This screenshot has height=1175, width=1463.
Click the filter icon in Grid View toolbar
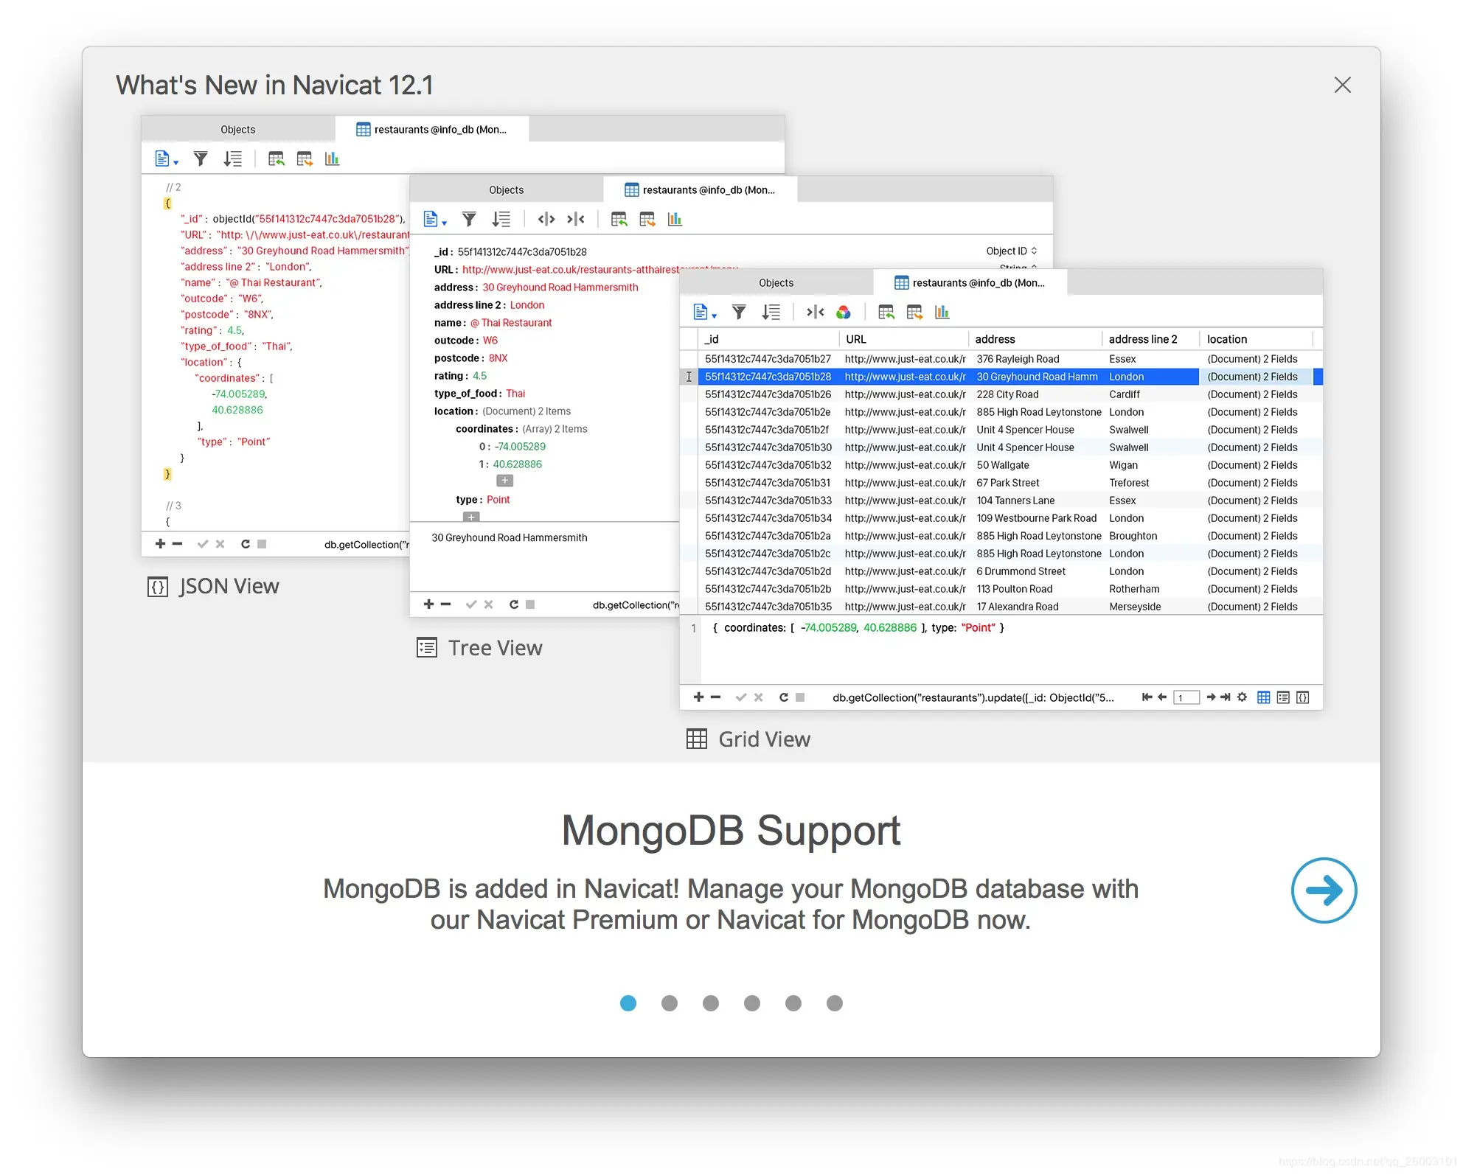point(738,313)
